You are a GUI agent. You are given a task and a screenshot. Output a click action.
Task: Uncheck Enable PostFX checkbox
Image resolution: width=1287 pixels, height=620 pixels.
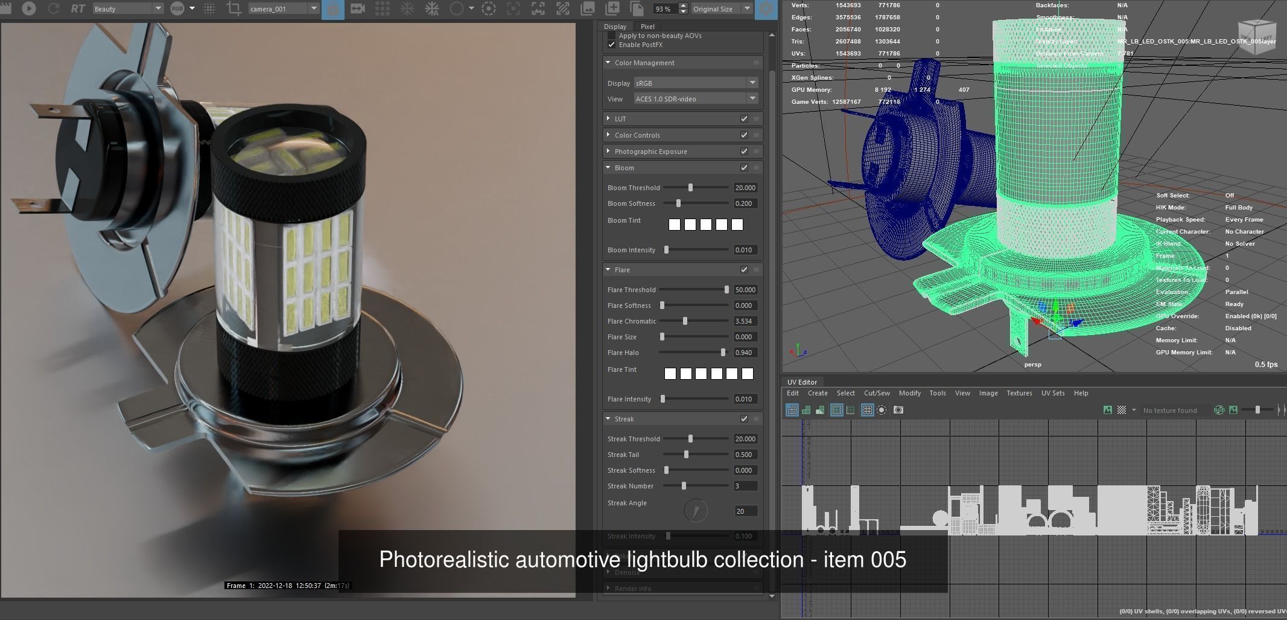[611, 45]
